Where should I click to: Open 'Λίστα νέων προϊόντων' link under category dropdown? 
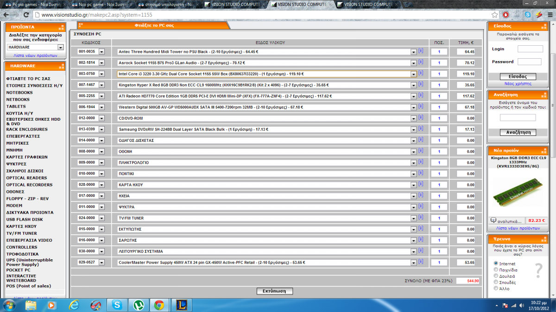coord(35,55)
